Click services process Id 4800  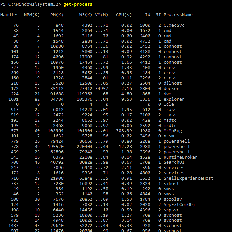145,173
